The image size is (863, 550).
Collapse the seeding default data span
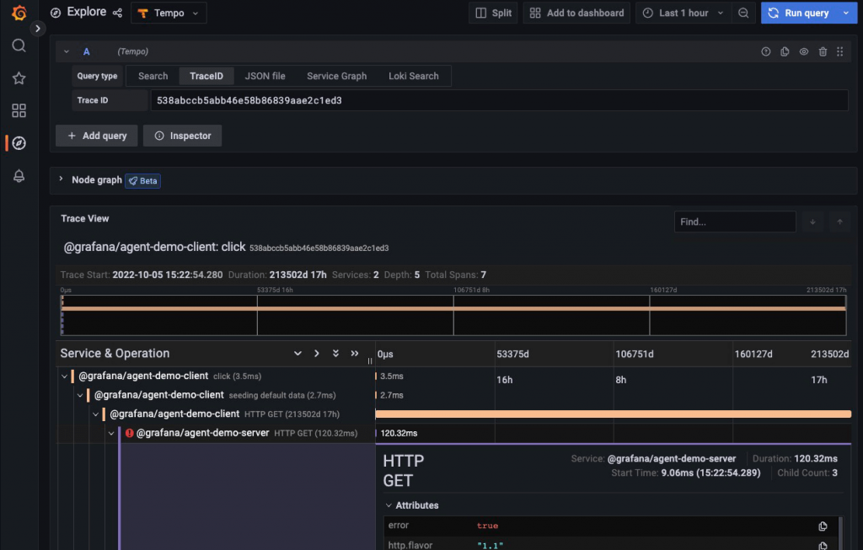tap(80, 395)
